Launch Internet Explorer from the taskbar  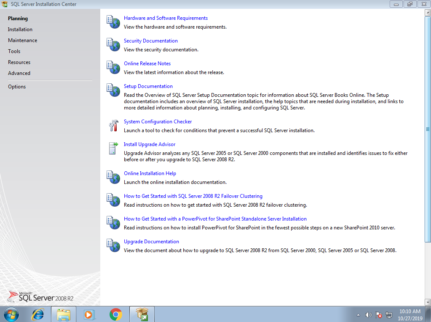tap(38, 314)
